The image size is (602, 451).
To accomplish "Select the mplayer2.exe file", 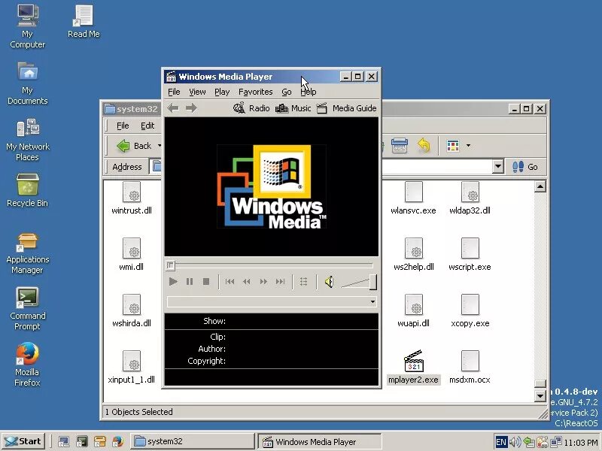I will tap(413, 367).
